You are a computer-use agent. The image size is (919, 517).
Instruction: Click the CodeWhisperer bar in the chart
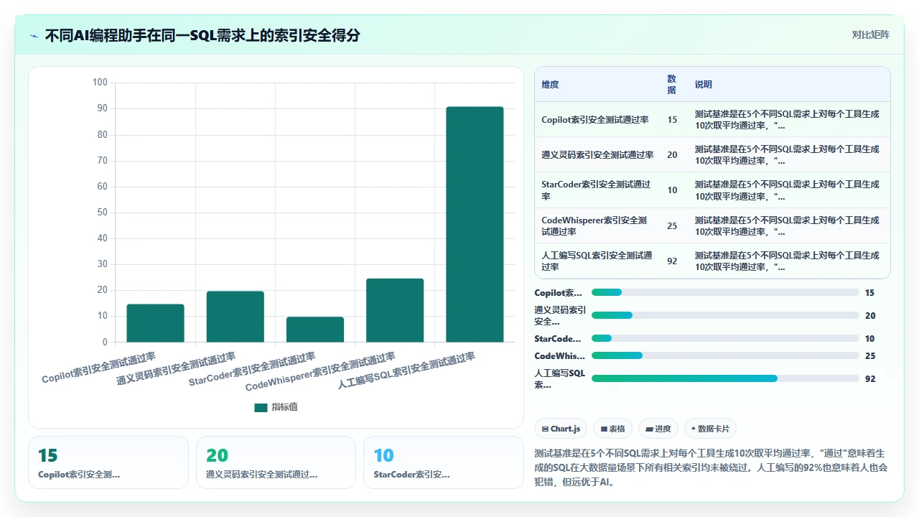394,310
